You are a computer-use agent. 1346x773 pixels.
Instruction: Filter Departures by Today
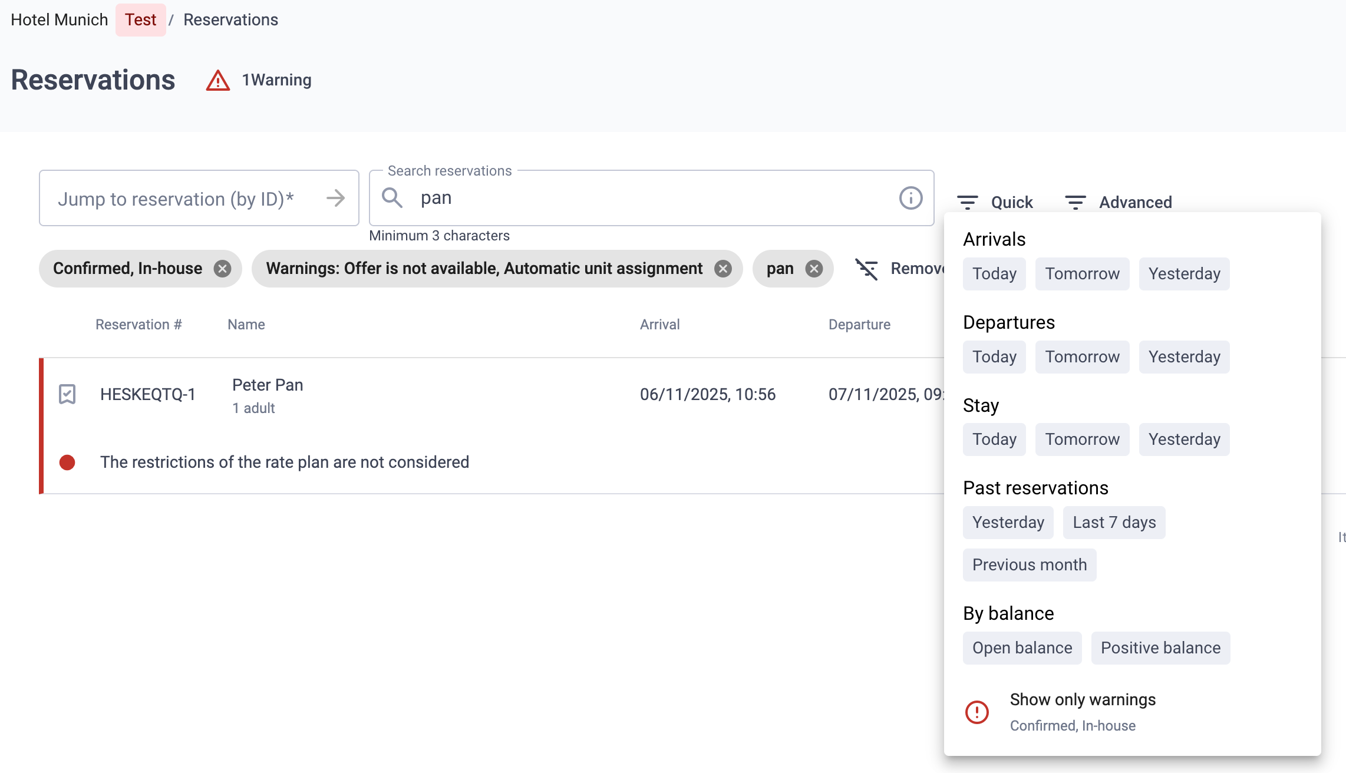coord(994,357)
